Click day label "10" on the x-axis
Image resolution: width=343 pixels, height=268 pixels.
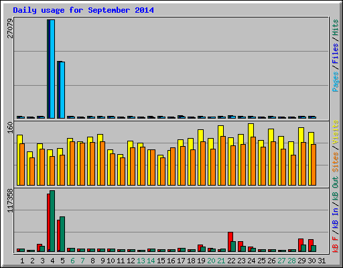coord(111,261)
